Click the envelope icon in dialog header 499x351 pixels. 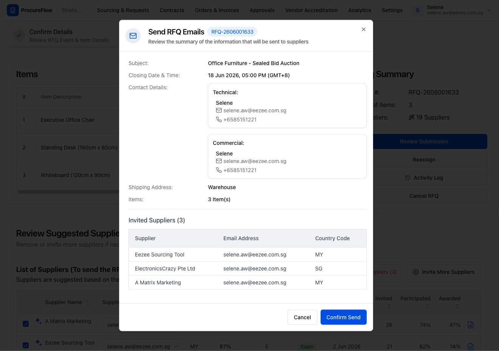click(133, 36)
